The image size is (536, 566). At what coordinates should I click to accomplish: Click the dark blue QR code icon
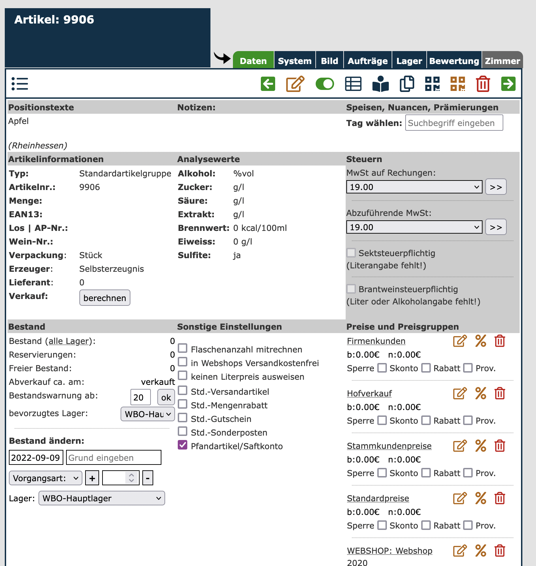(432, 84)
